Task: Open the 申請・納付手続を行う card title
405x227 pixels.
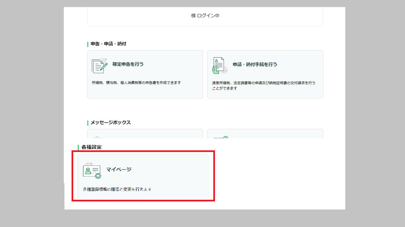Action: (x=255, y=64)
